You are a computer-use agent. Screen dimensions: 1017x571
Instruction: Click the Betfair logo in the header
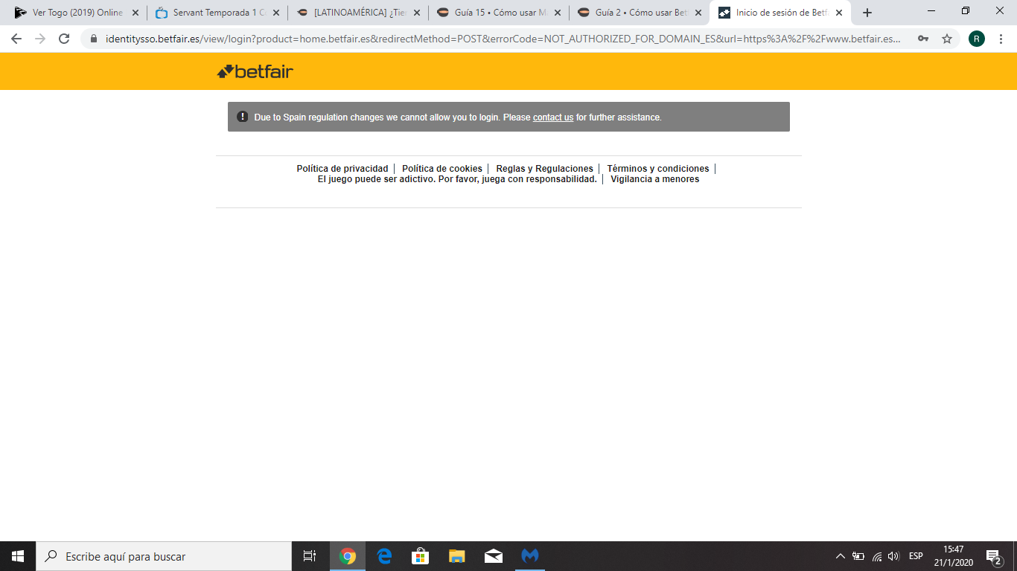255,71
